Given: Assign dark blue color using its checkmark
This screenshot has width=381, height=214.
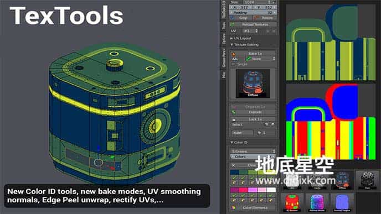Looking at the screenshot, I should pos(234,178).
